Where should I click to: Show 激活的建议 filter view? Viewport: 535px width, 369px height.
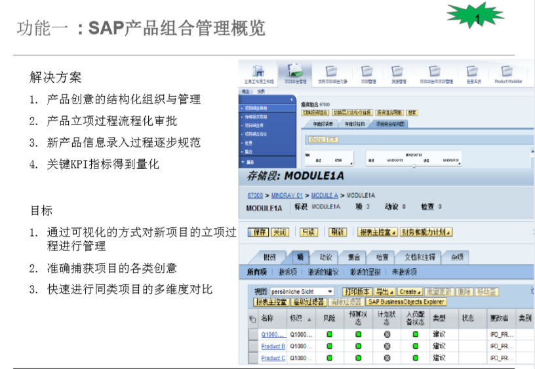(323, 272)
